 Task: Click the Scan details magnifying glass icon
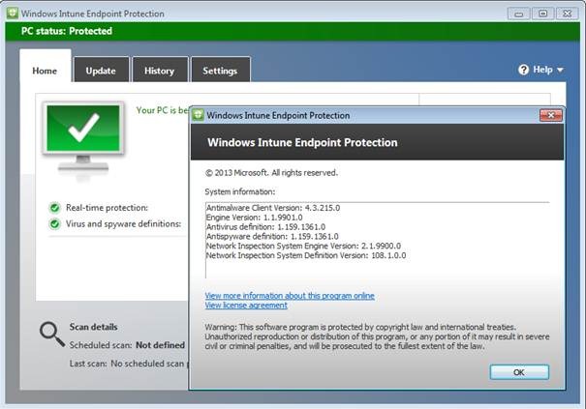(x=52, y=334)
